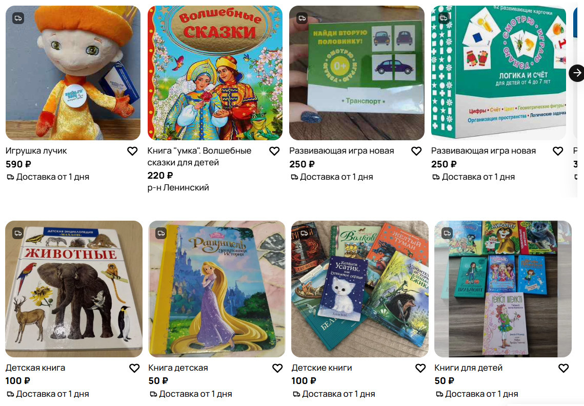Click heart icon next to 'Детские книги'
The image size is (584, 406).
(x=420, y=368)
